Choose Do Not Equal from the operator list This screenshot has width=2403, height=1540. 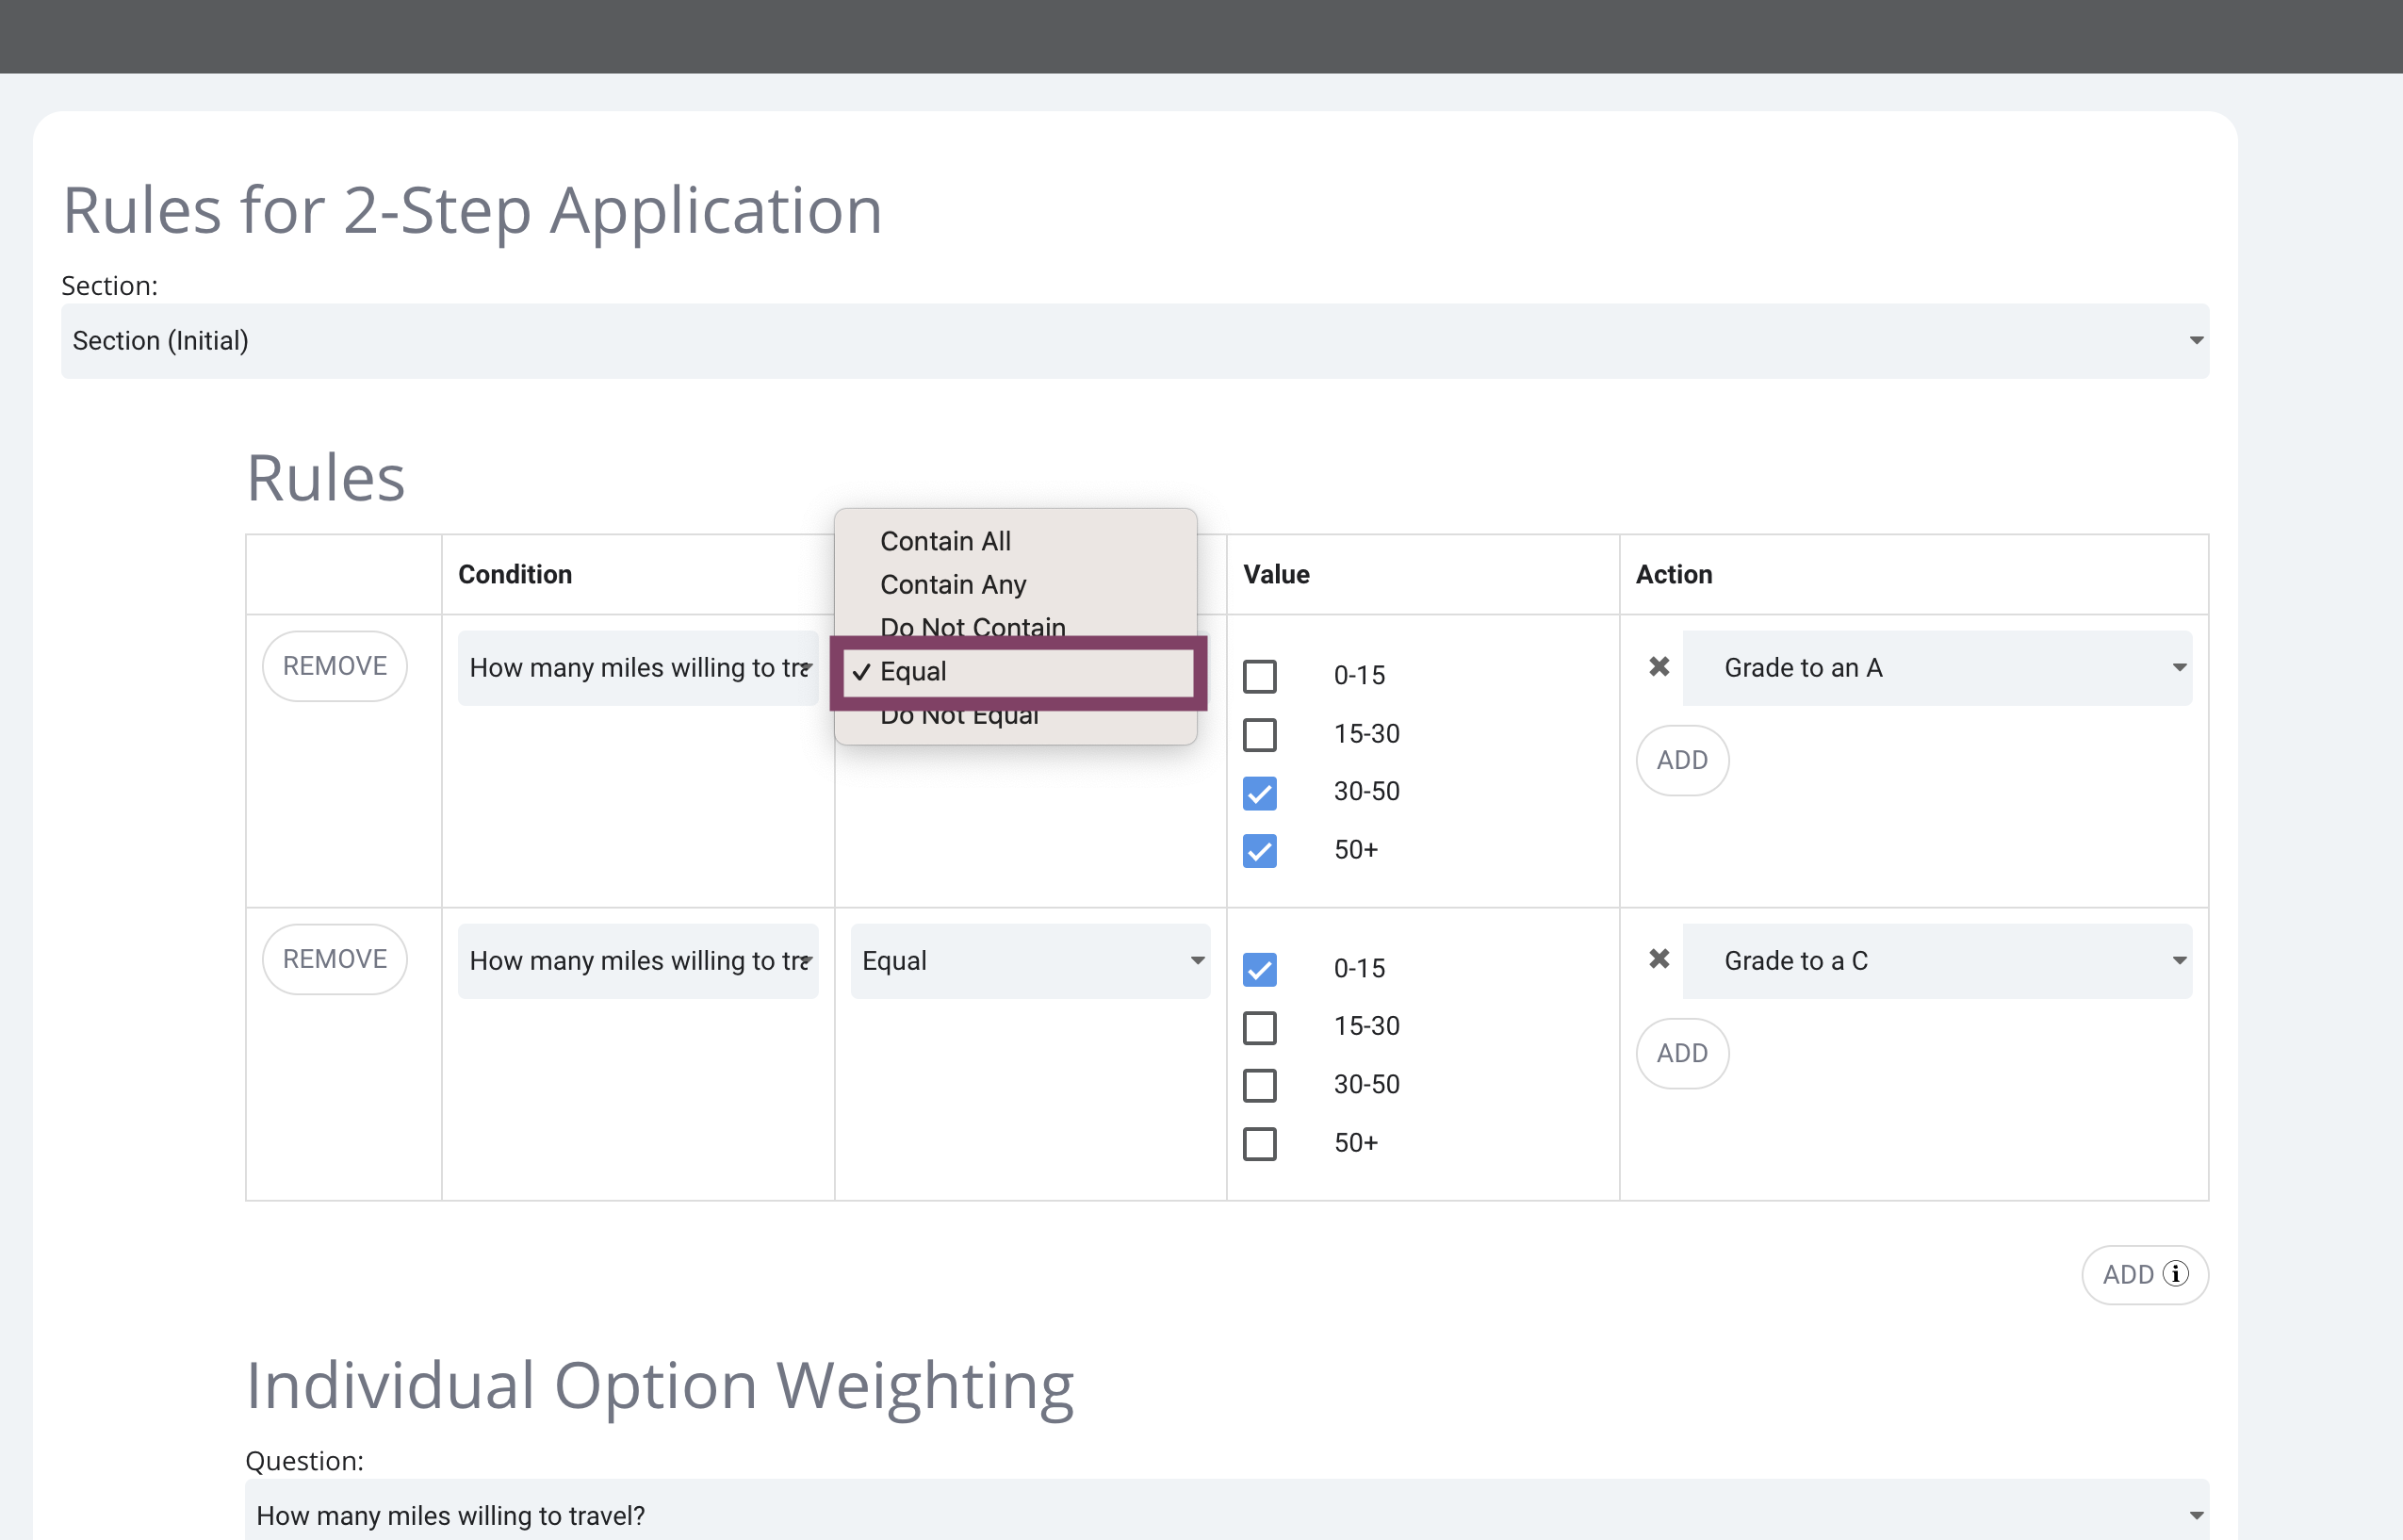[x=1016, y=716]
